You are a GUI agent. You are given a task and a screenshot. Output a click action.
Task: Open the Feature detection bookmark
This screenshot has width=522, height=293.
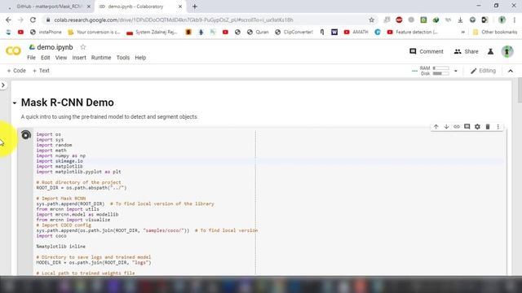(413, 32)
